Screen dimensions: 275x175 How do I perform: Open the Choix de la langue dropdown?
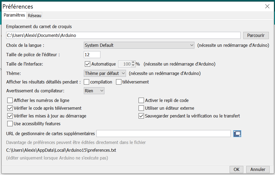click(x=139, y=45)
